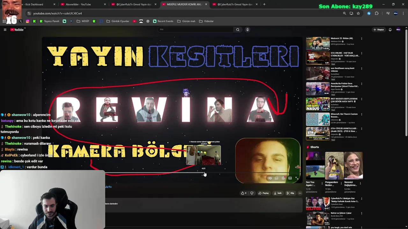Viewport: 408px width, 229px height.
Task: Open the Instagram bookmark
Action: point(27,21)
